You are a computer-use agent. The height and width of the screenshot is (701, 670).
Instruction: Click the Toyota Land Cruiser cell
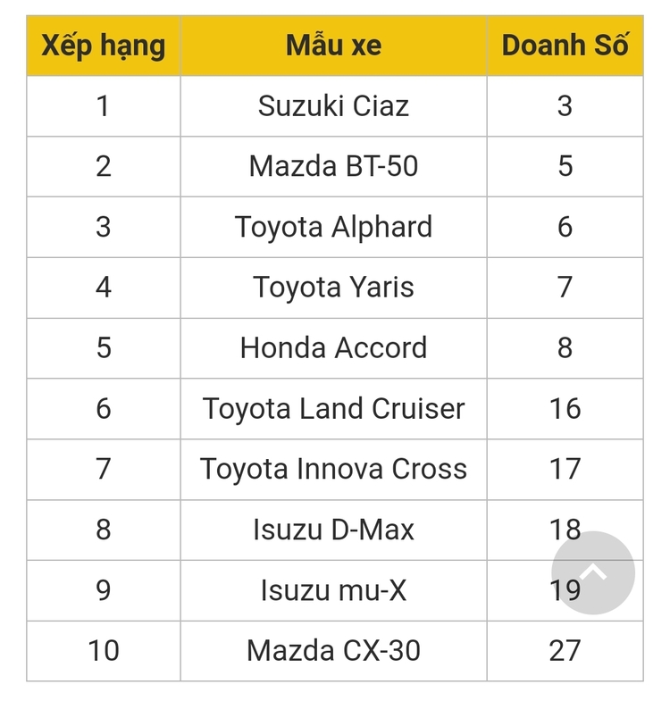coord(333,409)
